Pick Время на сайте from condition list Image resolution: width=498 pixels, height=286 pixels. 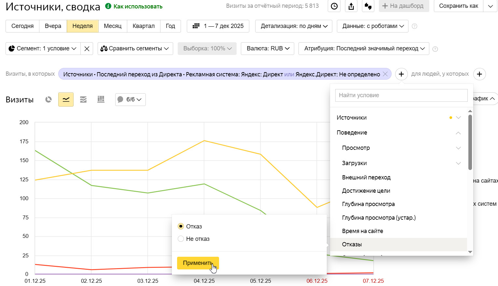pos(362,231)
